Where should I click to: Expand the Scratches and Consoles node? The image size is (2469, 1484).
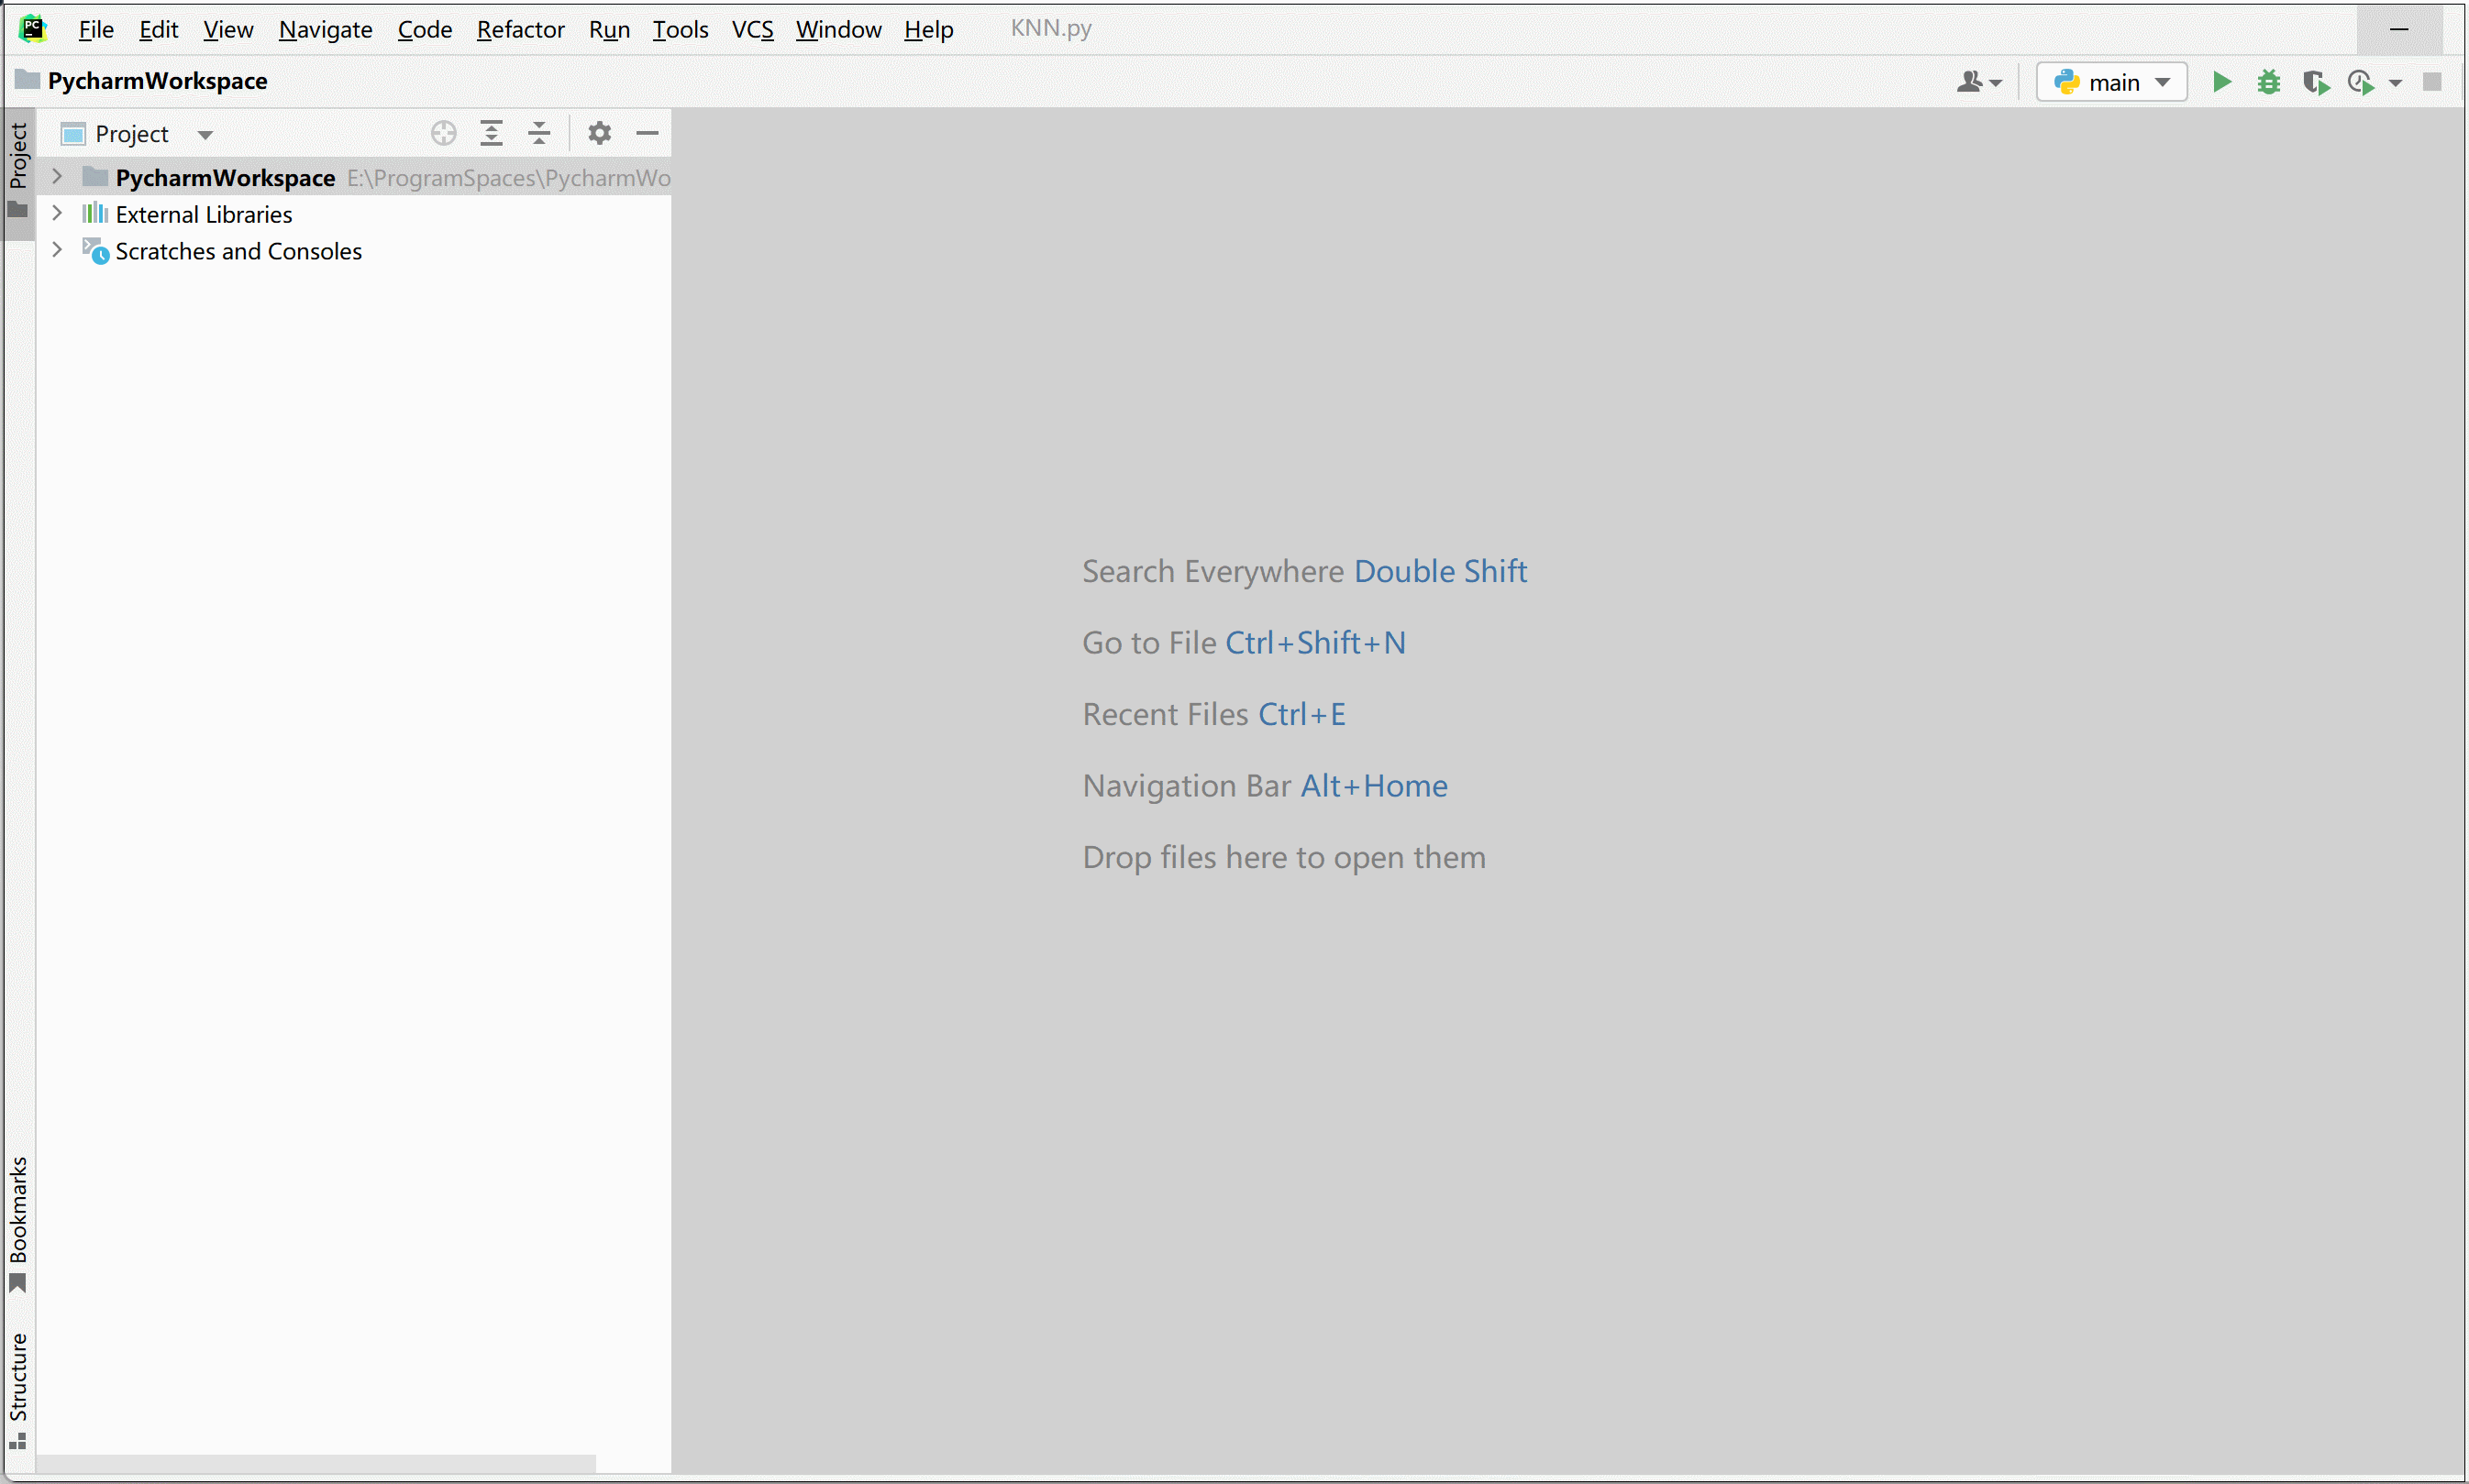coord(57,250)
